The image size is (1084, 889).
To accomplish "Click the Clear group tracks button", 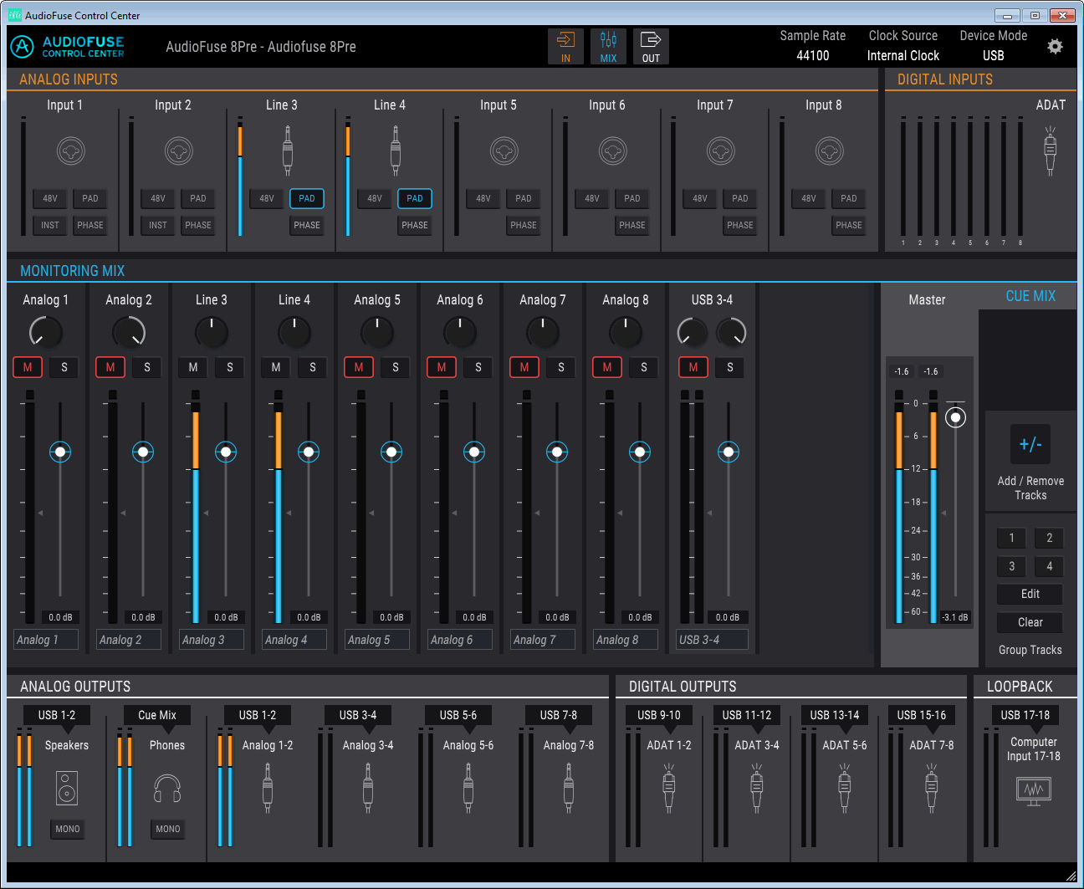I will tap(1030, 622).
